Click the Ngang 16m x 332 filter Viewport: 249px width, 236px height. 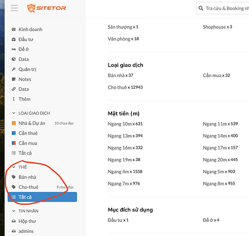[125, 148]
